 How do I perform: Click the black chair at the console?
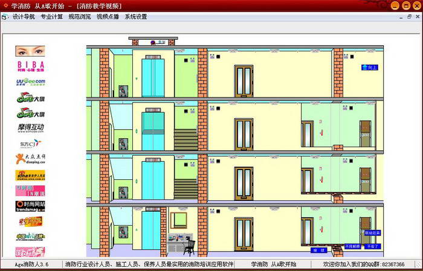tap(189, 248)
